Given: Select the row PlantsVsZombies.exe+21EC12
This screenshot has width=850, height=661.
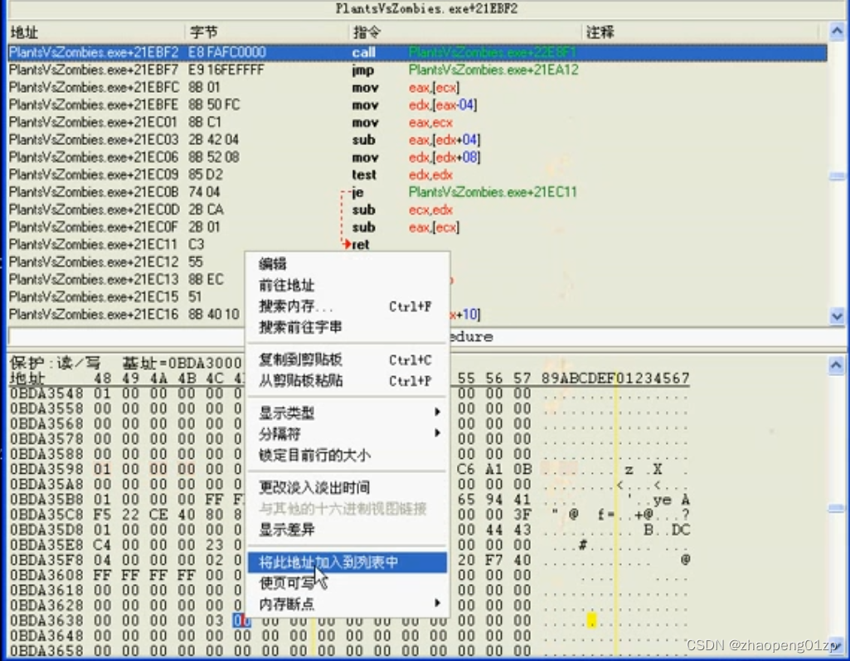Looking at the screenshot, I should click(x=126, y=262).
